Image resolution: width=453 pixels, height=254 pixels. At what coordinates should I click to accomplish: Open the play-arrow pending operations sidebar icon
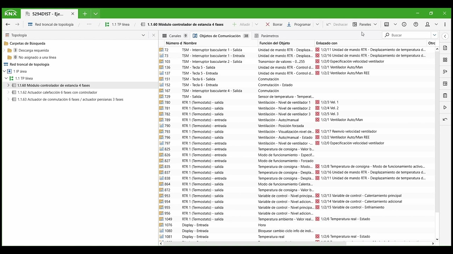445,107
